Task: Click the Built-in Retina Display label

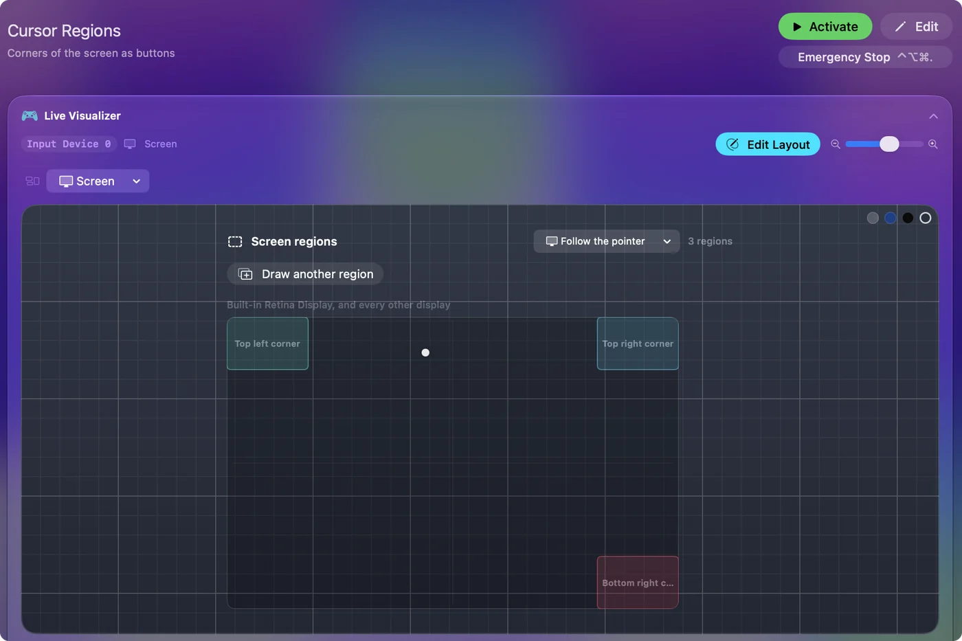Action: (339, 305)
